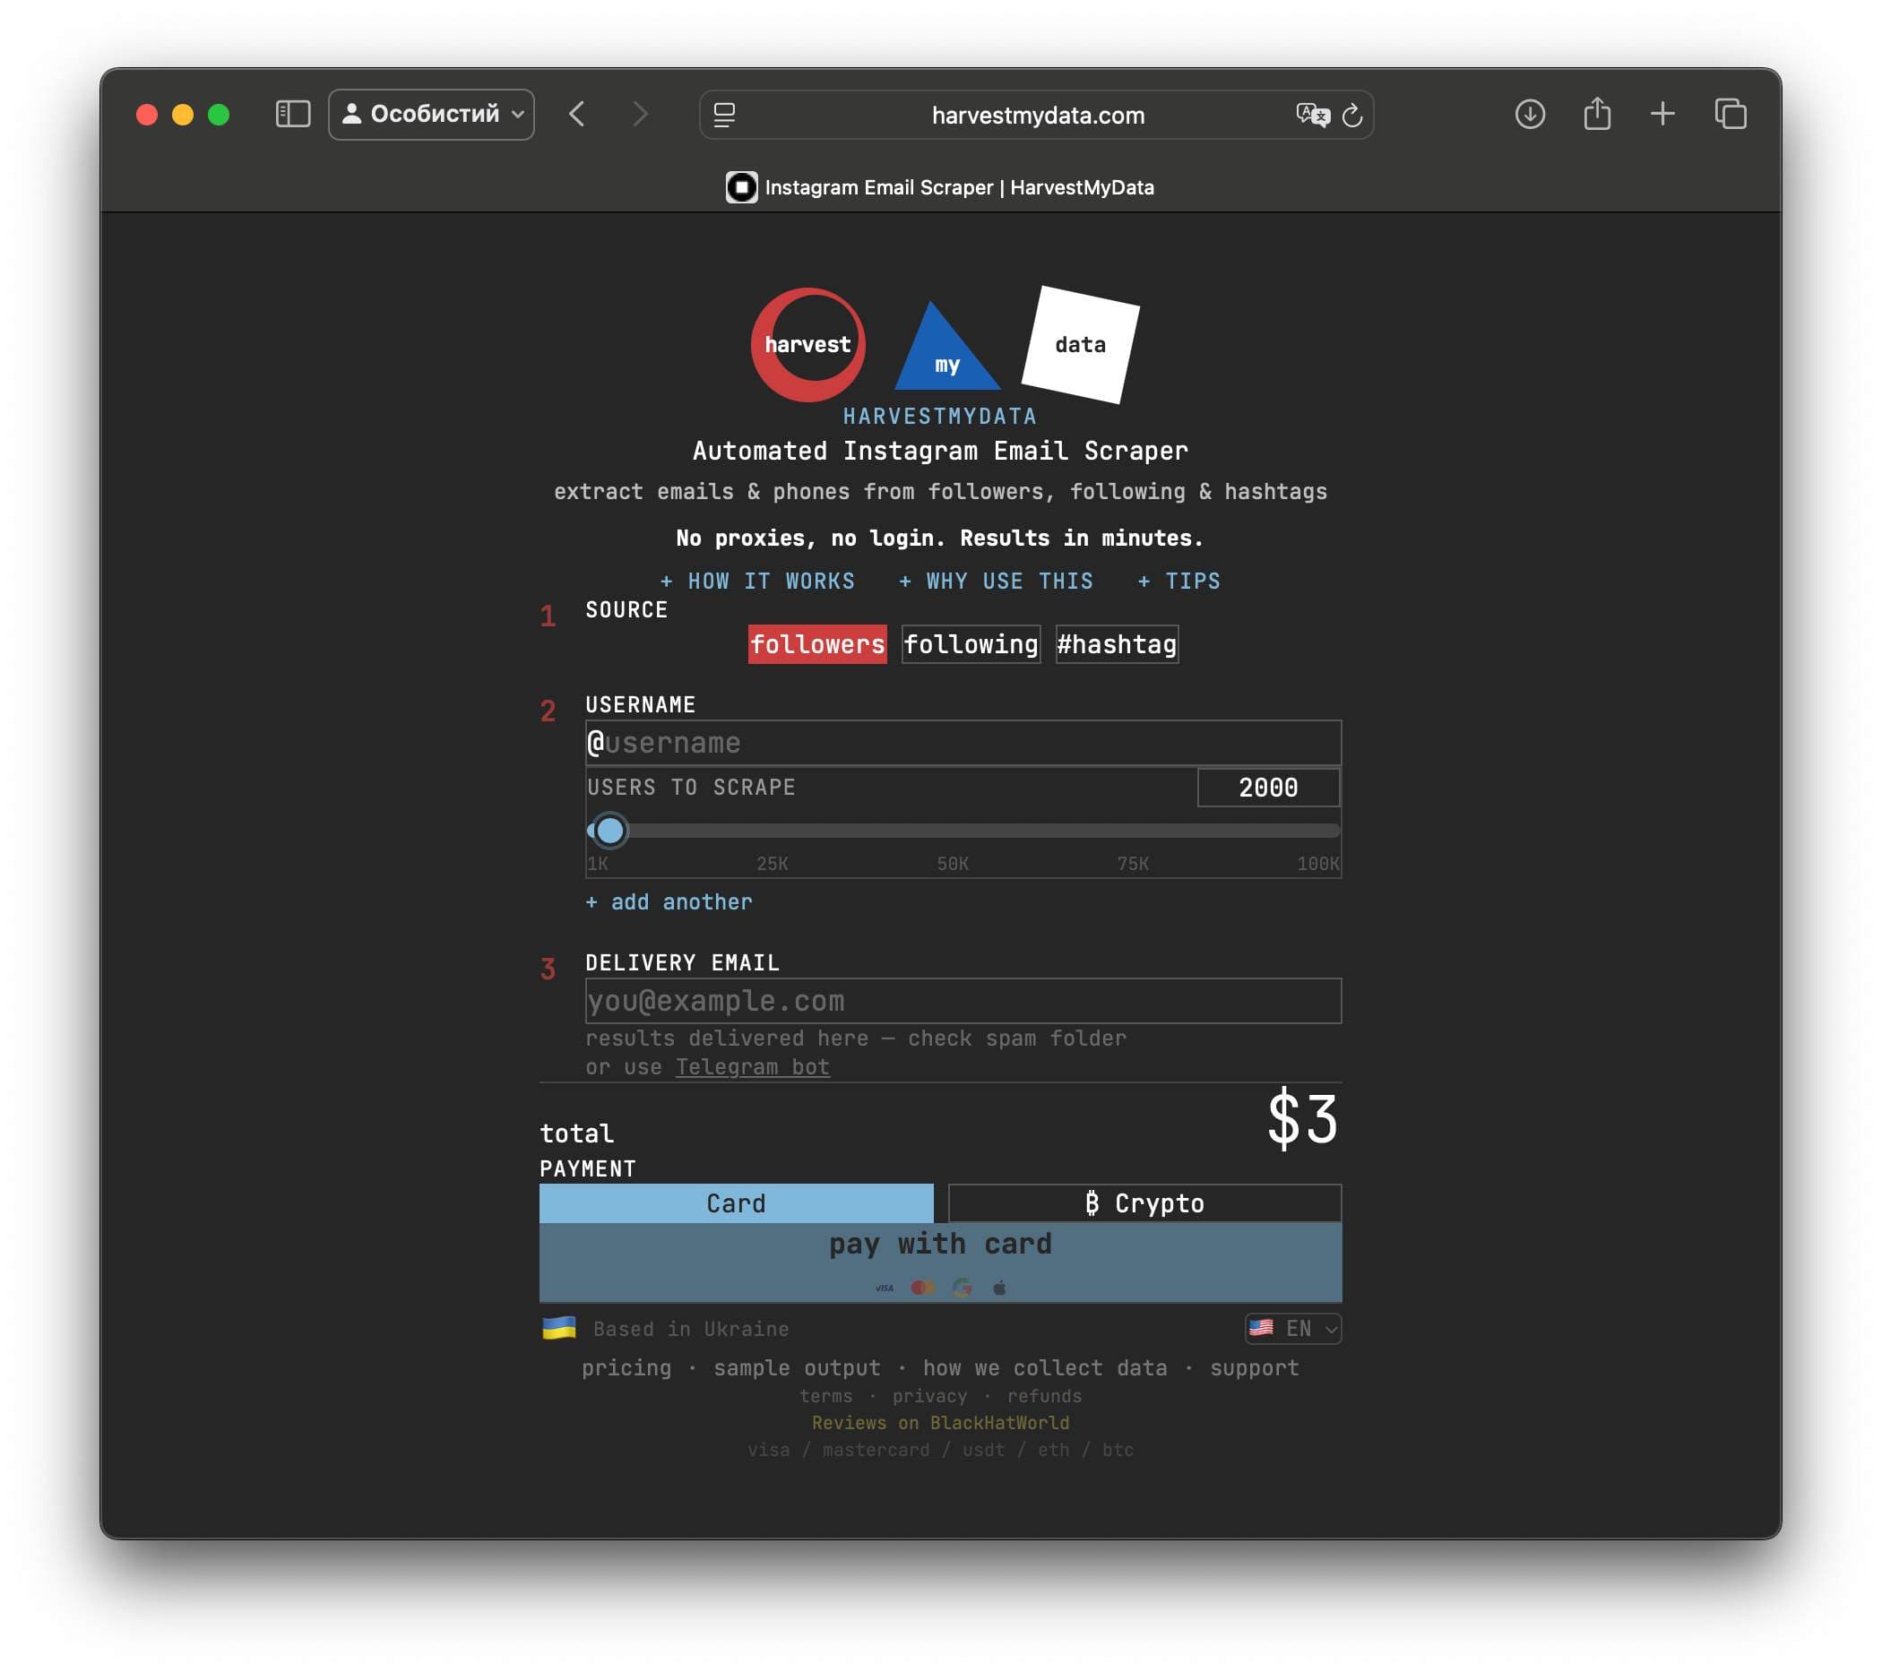Viewport: 1882px width, 1672px height.
Task: Expand the 'HOW IT WORKS' section
Action: [759, 581]
